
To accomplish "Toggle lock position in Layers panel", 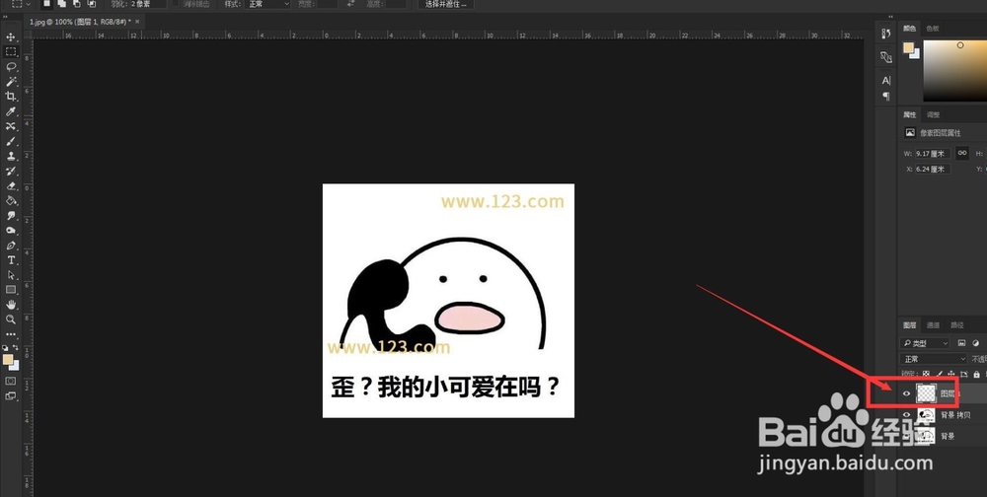I will tap(951, 375).
